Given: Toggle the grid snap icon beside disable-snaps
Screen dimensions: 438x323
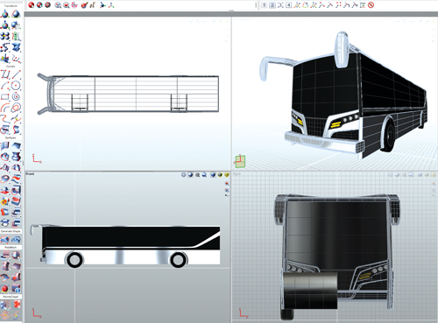Looking at the screenshot, I should pos(363,5).
